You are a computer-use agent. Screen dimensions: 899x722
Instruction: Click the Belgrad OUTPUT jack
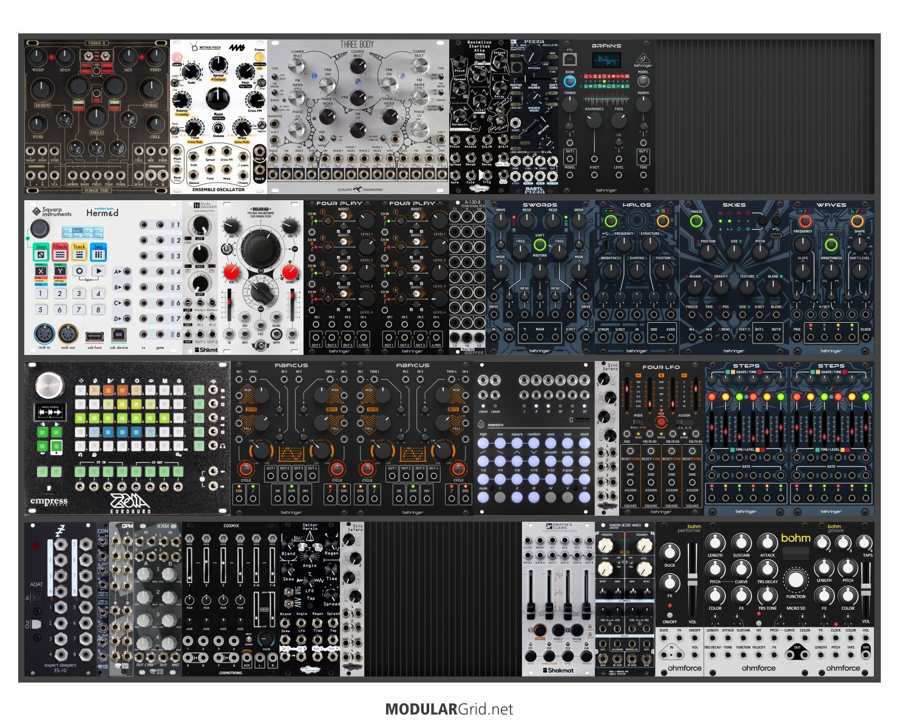276,334
